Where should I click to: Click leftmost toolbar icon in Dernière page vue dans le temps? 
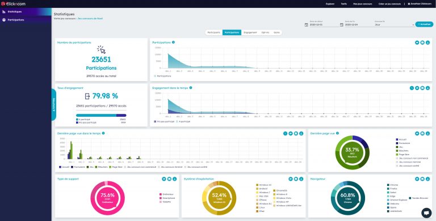point(286,134)
